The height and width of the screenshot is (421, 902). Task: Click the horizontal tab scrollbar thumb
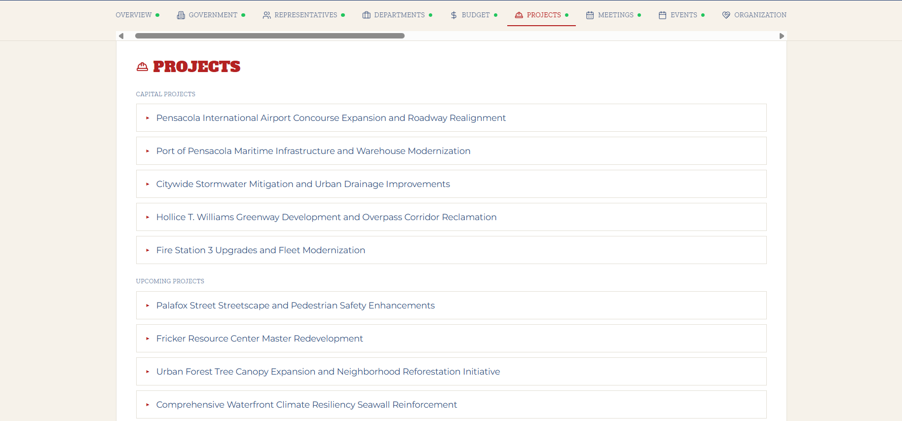click(270, 36)
